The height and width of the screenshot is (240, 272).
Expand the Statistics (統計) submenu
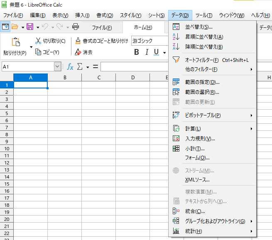point(212,231)
